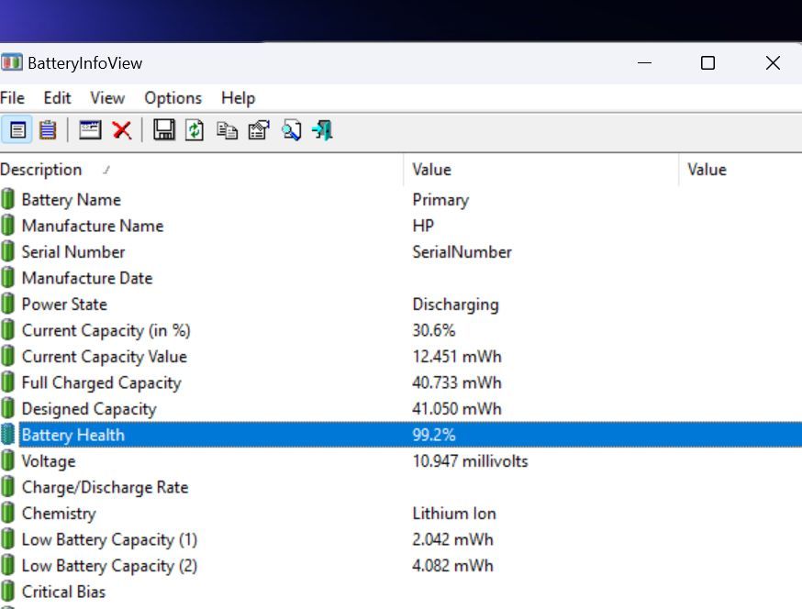Click the window icon toolbar button

pyautogui.click(x=90, y=130)
